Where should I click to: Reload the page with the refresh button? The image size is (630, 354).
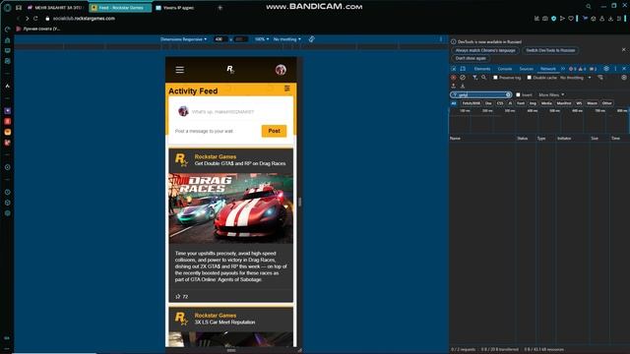click(x=35, y=19)
